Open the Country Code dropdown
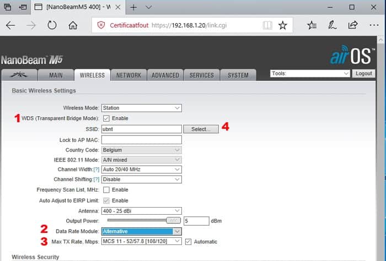The width and height of the screenshot is (386, 261). (x=142, y=150)
